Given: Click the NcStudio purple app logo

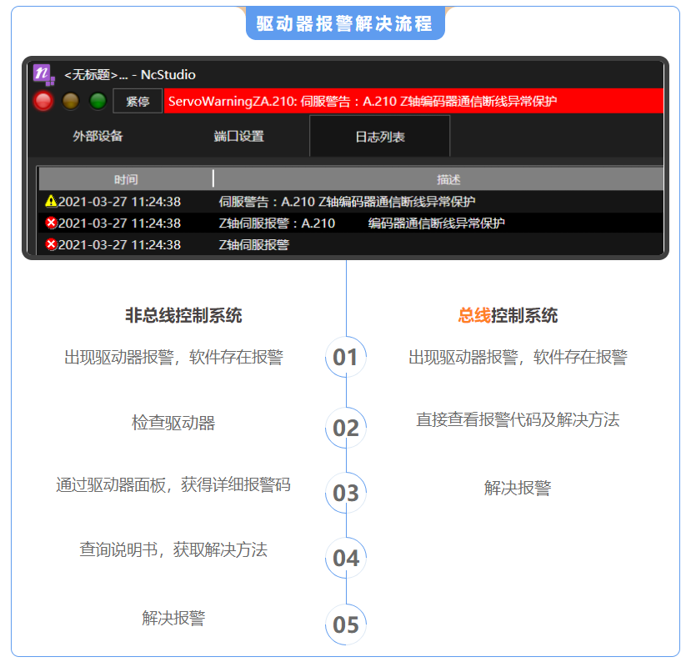Looking at the screenshot, I should pos(43,74).
